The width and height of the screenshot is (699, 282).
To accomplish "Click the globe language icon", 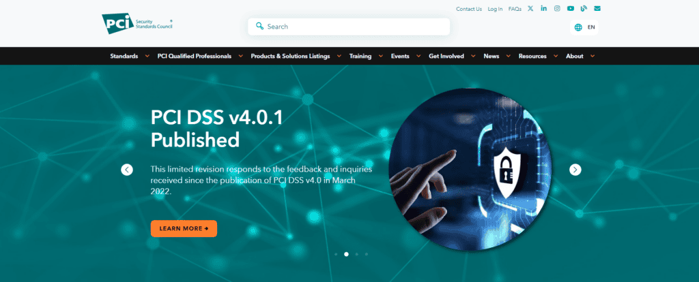I will click(578, 27).
